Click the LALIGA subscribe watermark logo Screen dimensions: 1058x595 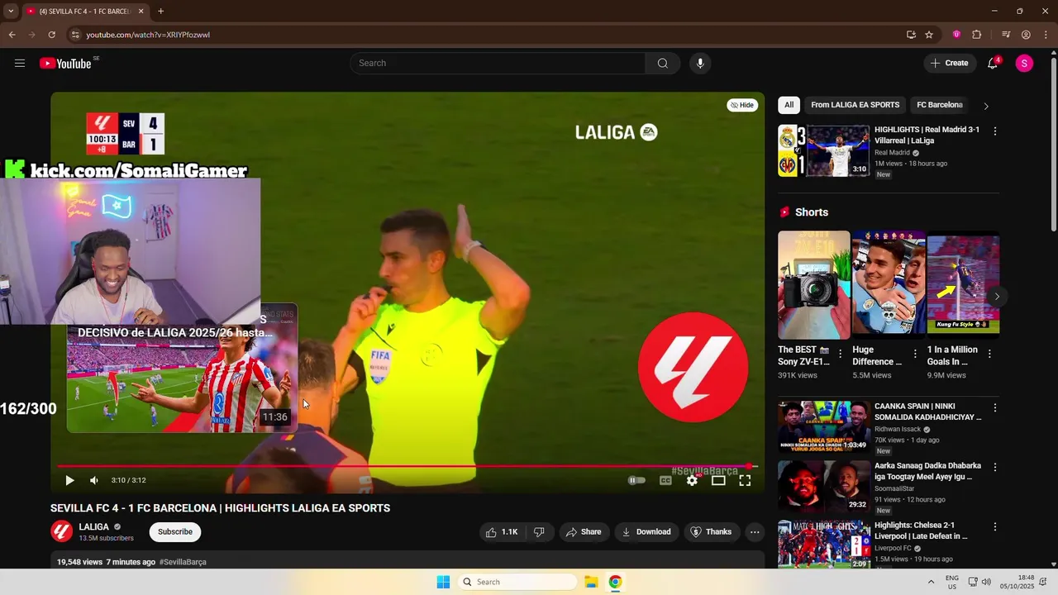pyautogui.click(x=693, y=368)
